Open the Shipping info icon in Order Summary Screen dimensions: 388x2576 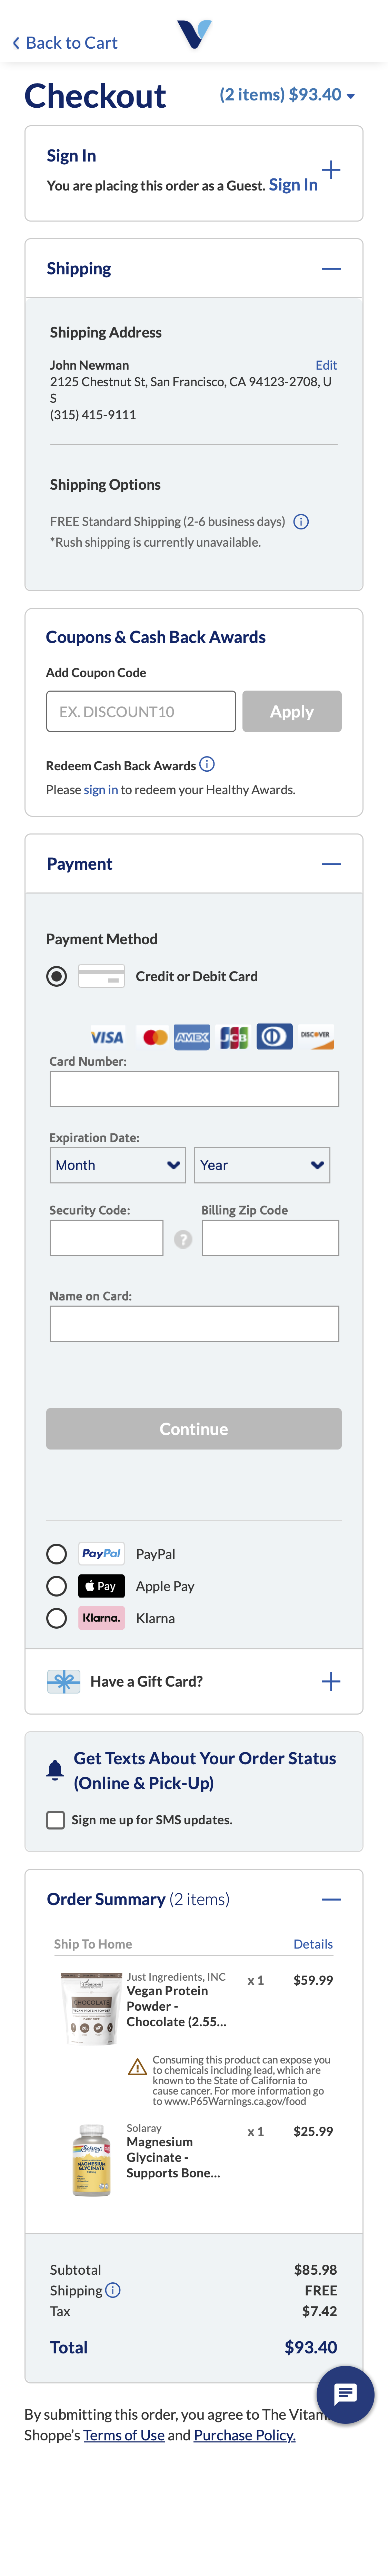(112, 2290)
